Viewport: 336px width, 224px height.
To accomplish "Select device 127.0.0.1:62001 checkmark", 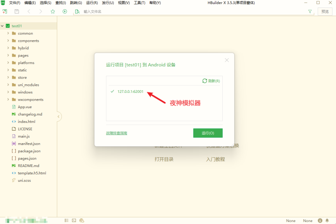I will (x=112, y=91).
